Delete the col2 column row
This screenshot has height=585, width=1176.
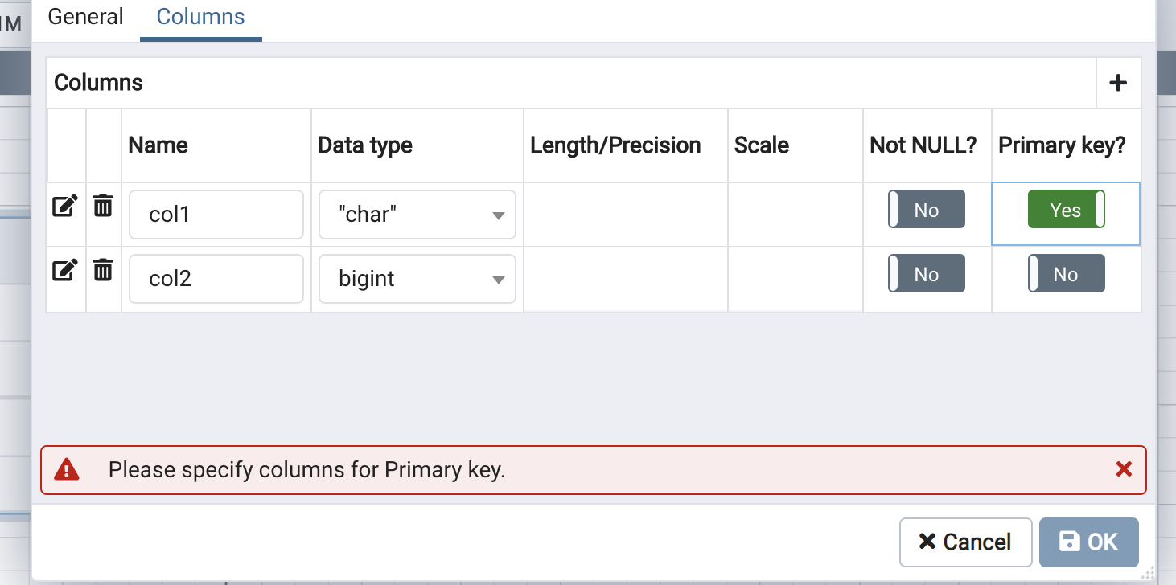coord(103,270)
